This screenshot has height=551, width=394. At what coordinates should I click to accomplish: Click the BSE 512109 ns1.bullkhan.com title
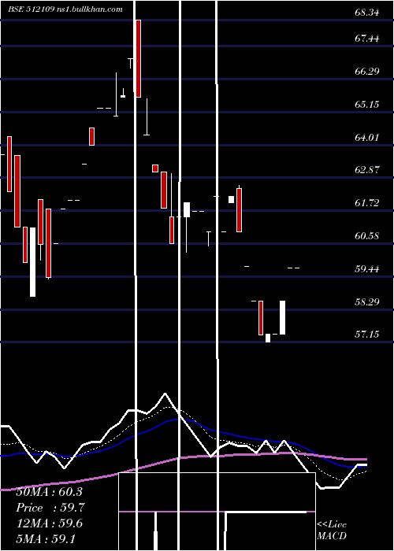click(x=65, y=9)
